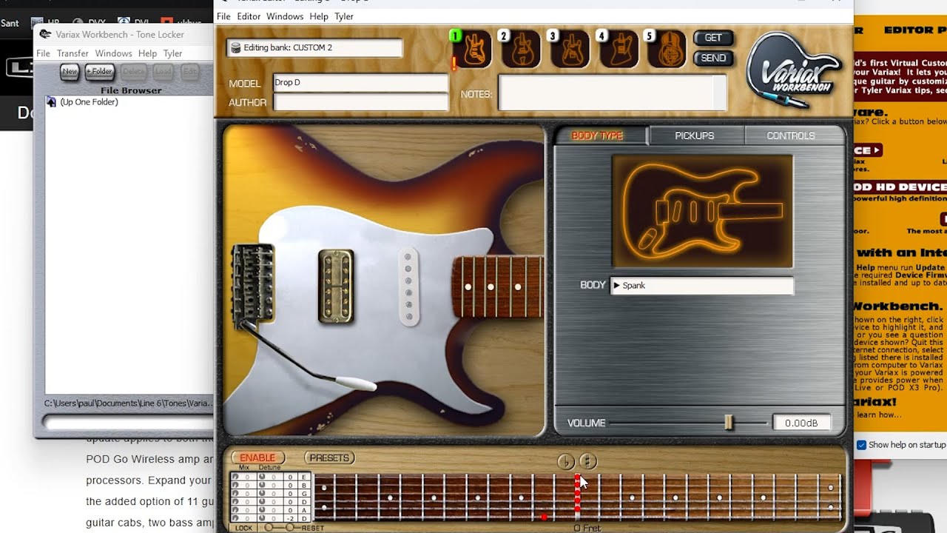947x533 pixels.
Task: Open the Windows menu in Tone Locker
Action: (x=113, y=53)
